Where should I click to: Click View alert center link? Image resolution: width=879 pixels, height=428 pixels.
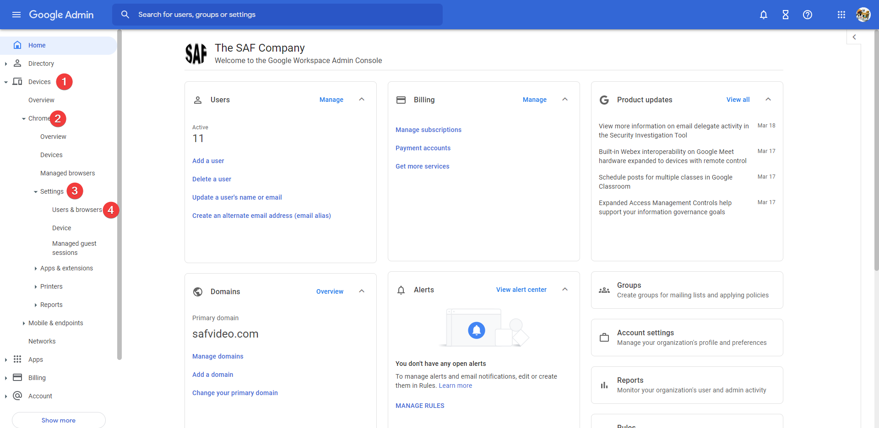pos(521,290)
